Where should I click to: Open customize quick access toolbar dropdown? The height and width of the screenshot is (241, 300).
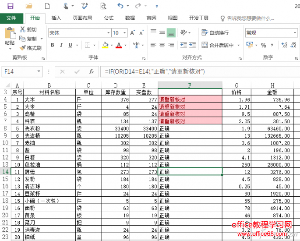(x=157, y=6)
